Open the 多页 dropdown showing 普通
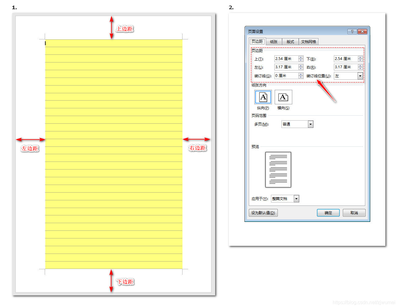The width and height of the screenshot is (398, 308). tap(297, 124)
